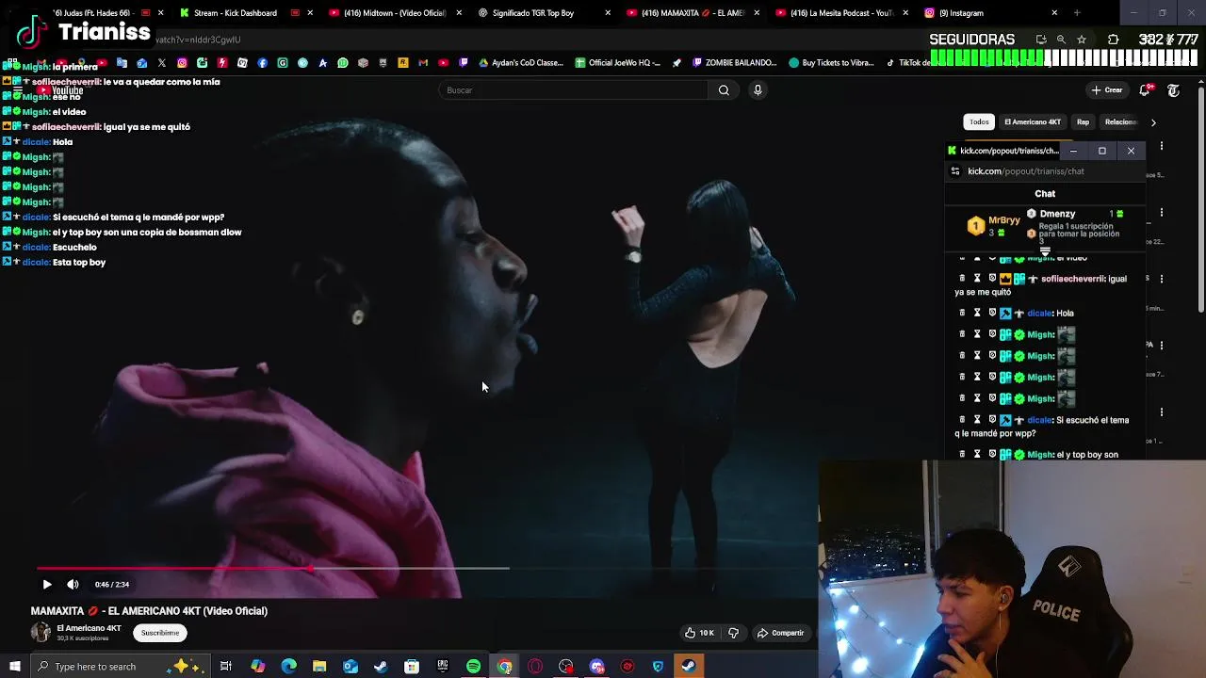Expand the gift leaderboard arrow in chat

(x=1045, y=250)
